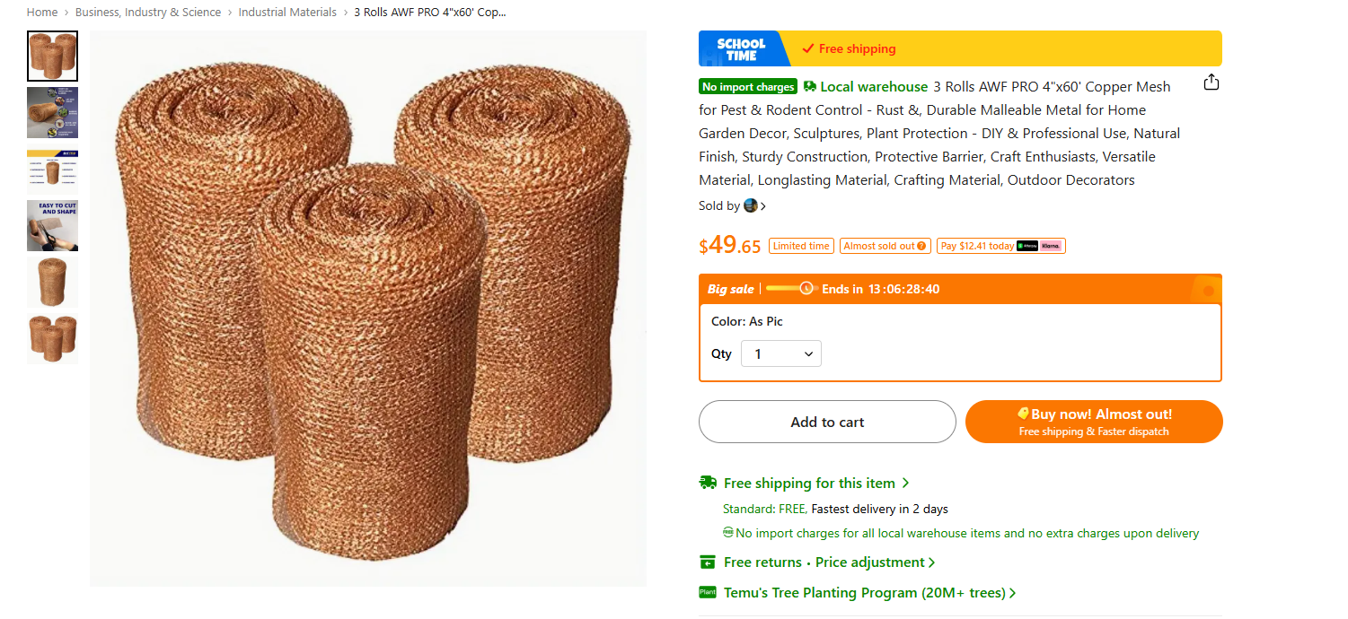Click the green Plant badge icon
The image size is (1348, 619).
(x=708, y=592)
